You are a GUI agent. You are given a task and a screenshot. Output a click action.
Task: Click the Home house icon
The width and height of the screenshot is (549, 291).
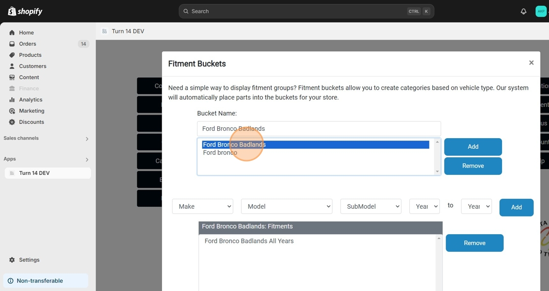coord(12,32)
